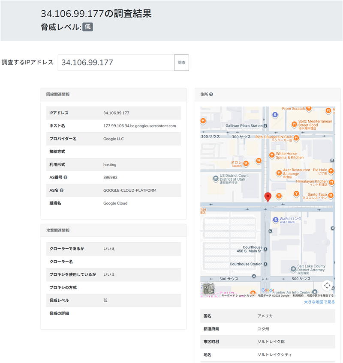Click the help icon beside AS番号
This screenshot has height=363, width=343.
click(x=66, y=177)
